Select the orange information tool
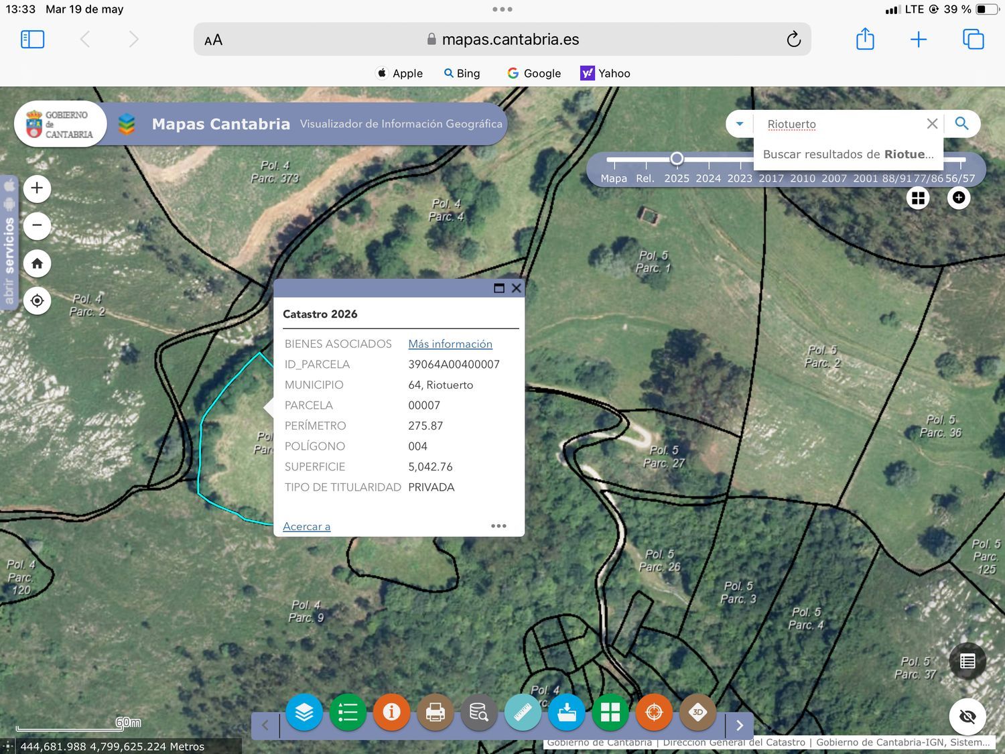This screenshot has width=1005, height=754. point(392,712)
